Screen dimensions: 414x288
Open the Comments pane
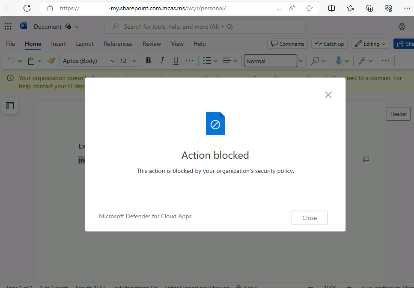click(288, 44)
